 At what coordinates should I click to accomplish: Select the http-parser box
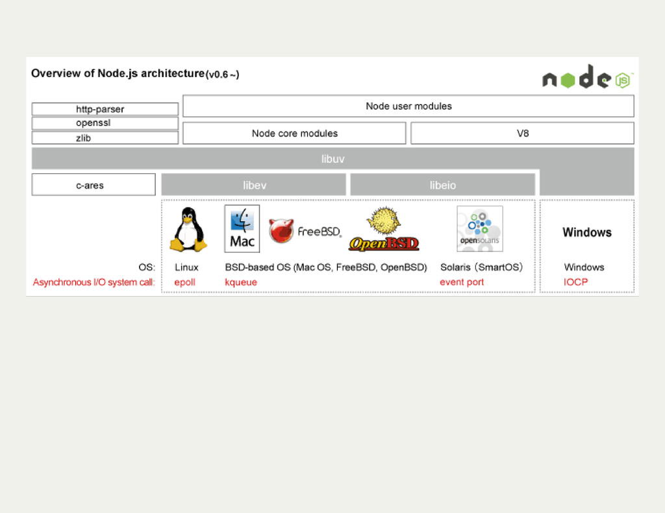[x=105, y=109]
